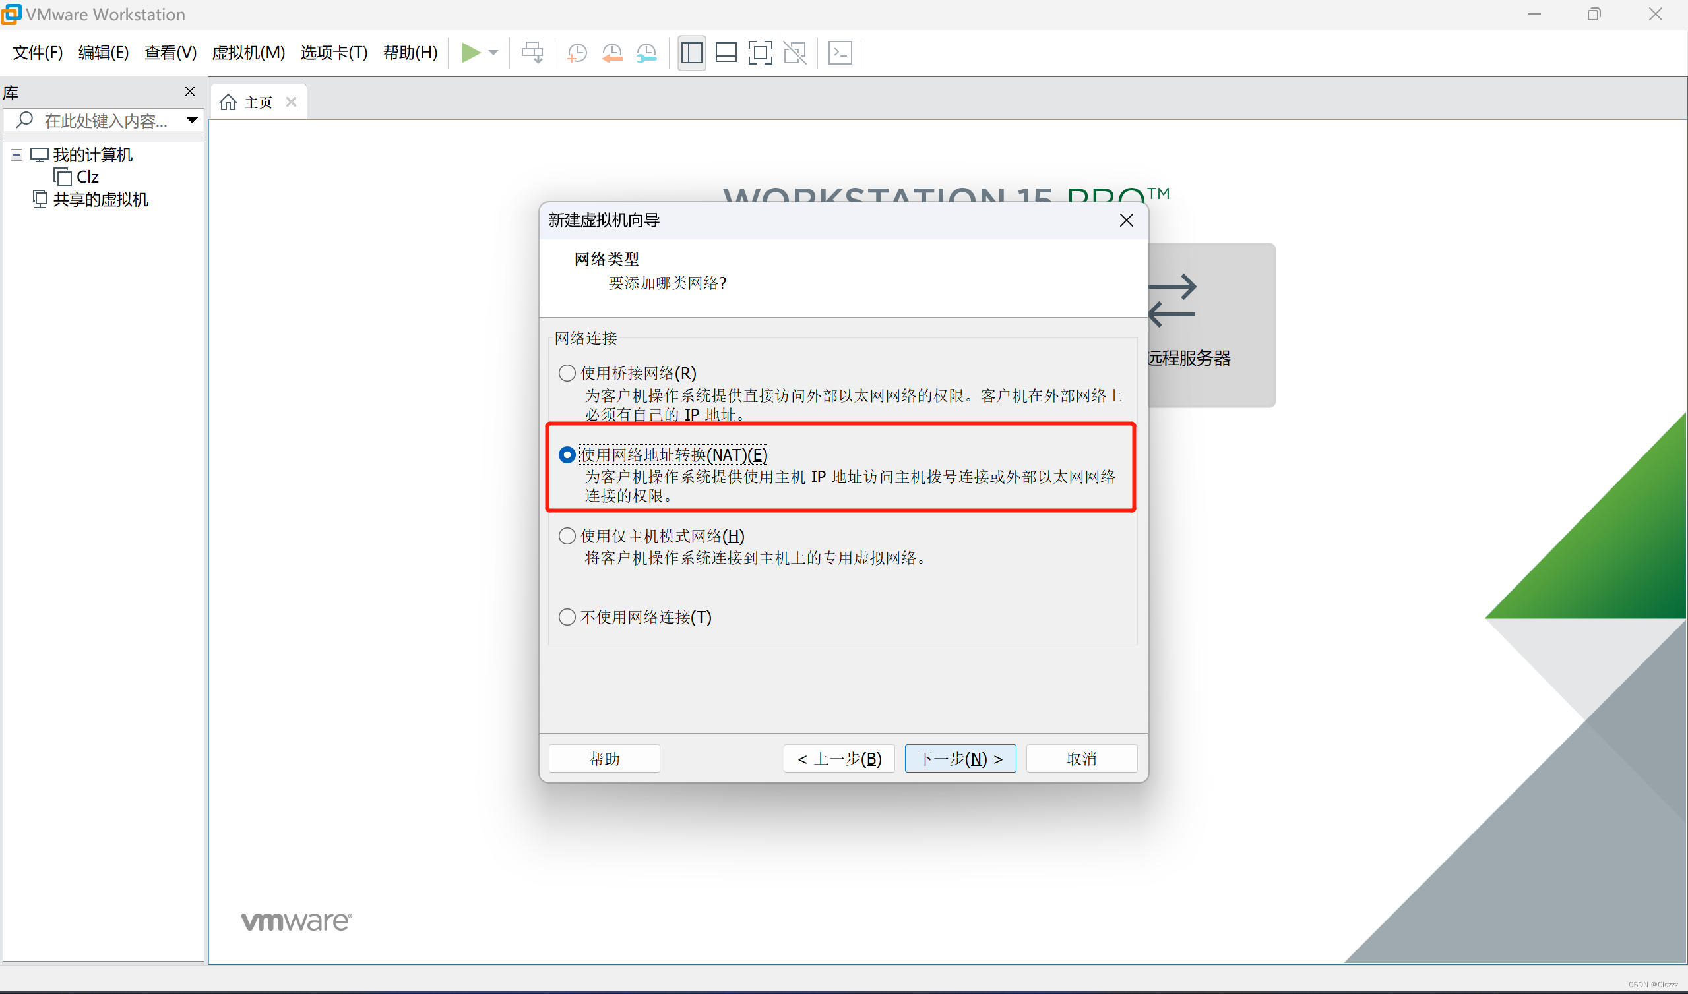The image size is (1688, 994).
Task: Power on the virtual machine with the green play icon
Action: tap(472, 53)
